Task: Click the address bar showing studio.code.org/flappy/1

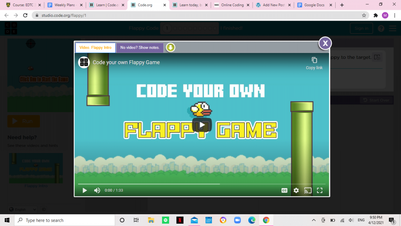Action: [200, 15]
